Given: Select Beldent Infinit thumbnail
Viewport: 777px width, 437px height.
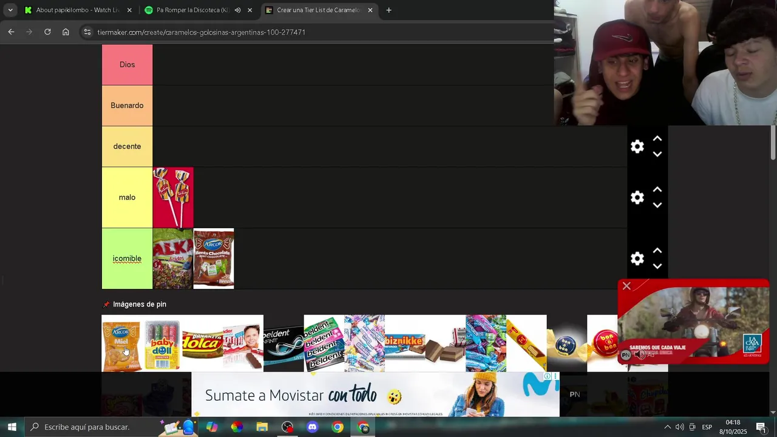Looking at the screenshot, I should pos(283,343).
